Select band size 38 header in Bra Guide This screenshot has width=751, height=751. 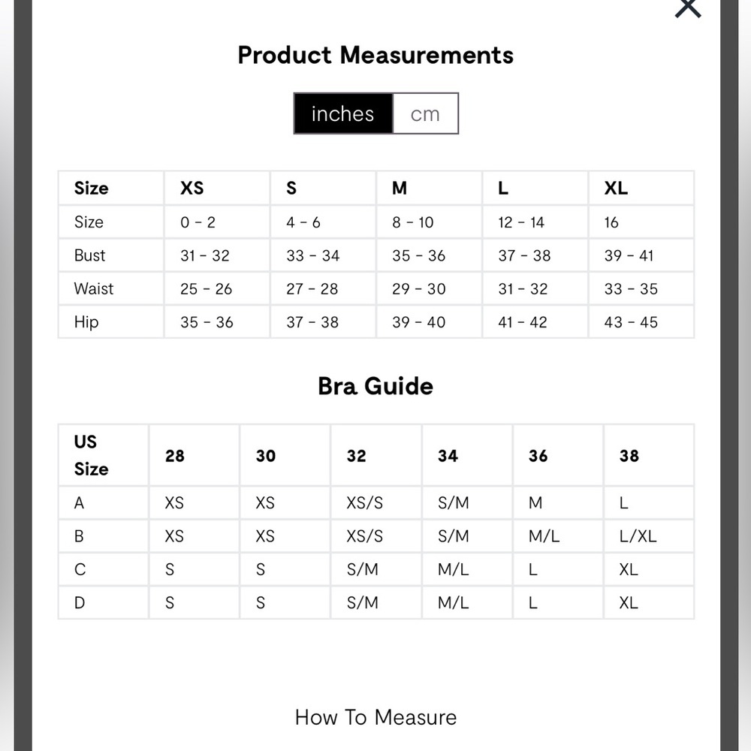pos(629,456)
